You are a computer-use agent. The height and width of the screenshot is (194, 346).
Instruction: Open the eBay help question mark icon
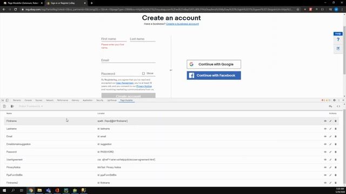pos(338,39)
